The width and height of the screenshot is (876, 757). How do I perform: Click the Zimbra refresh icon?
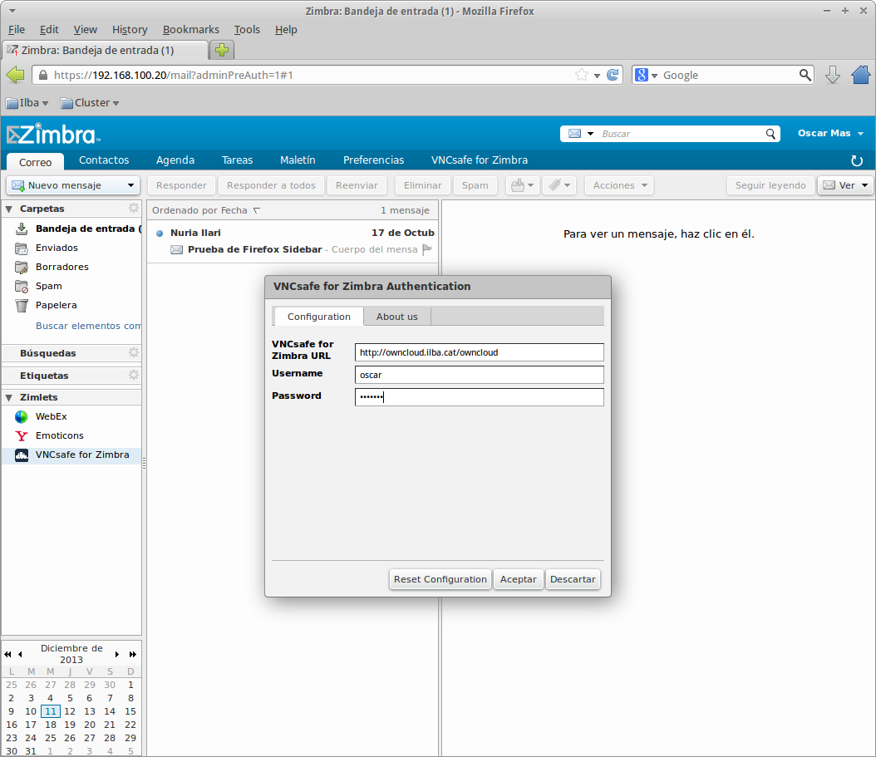pyautogui.click(x=856, y=161)
